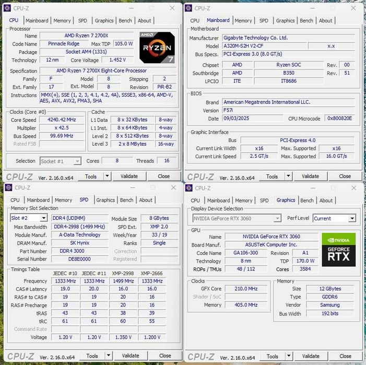Click the DDR4-2998 (1499 MHz) max bandwidth field
The image size is (366, 365).
coord(79,227)
